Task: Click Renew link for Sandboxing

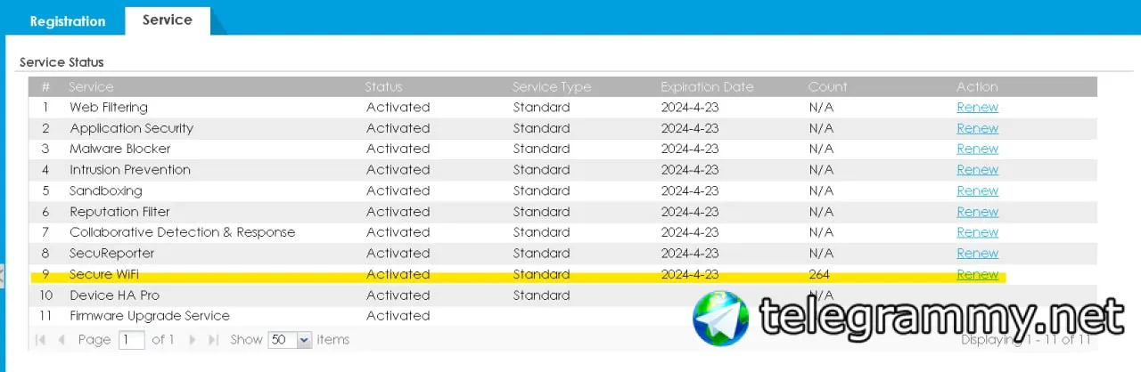Action: pyautogui.click(x=977, y=190)
